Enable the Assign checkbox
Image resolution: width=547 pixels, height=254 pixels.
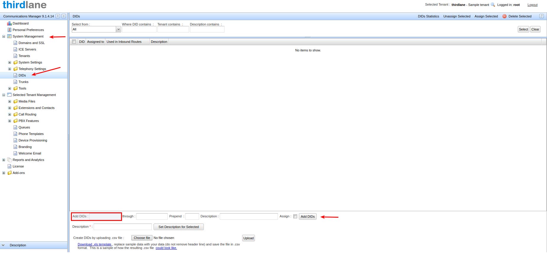[x=295, y=216]
